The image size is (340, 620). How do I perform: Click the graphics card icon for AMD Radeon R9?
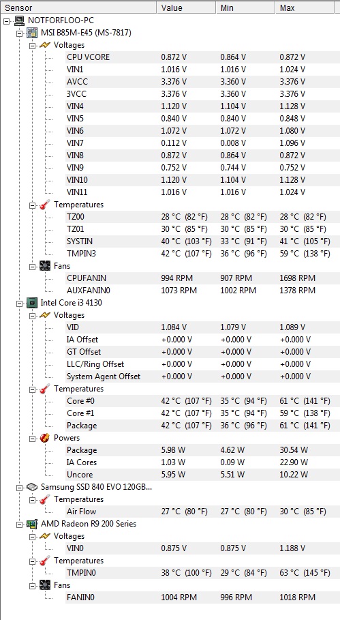coord(33,524)
